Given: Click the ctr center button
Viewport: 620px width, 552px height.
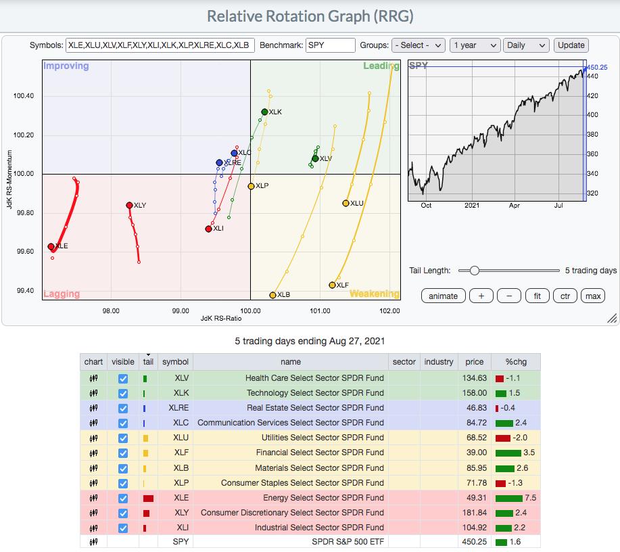Looking at the screenshot, I should [565, 296].
